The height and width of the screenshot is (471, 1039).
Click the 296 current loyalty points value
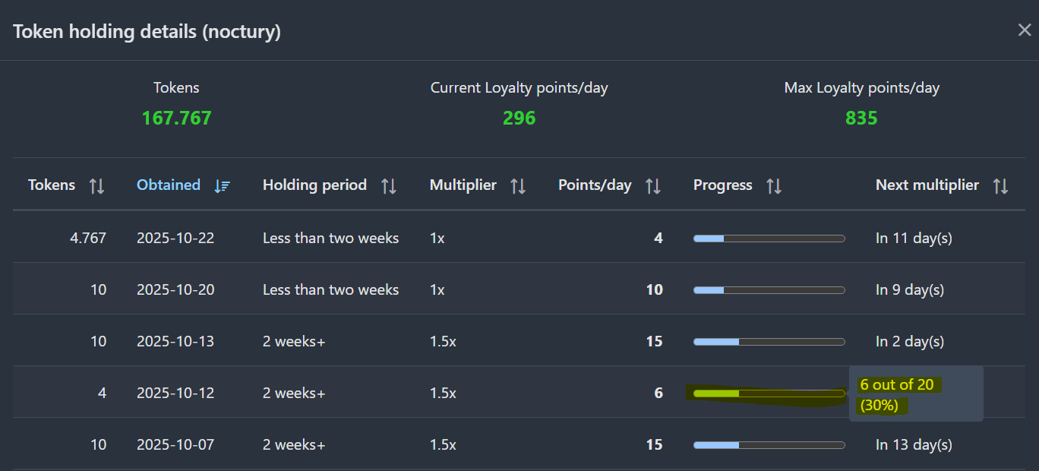[519, 119]
